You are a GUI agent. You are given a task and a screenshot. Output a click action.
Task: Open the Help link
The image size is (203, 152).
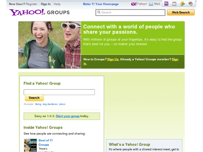pyautogui.click(x=57, y=4)
